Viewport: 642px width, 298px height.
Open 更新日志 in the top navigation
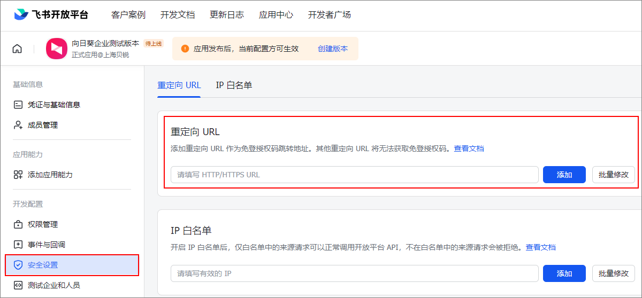(227, 15)
